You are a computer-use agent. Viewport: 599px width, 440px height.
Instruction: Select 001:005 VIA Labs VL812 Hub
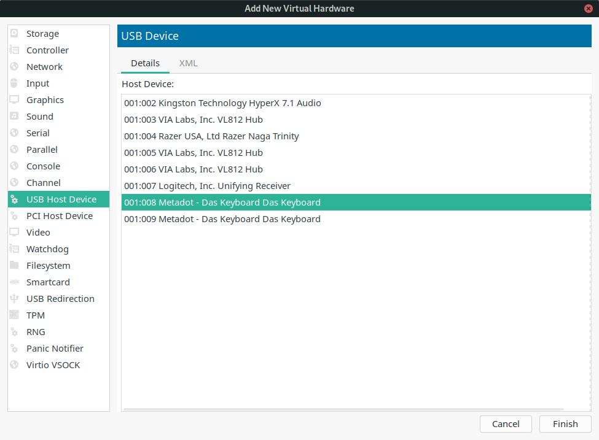tap(356, 153)
